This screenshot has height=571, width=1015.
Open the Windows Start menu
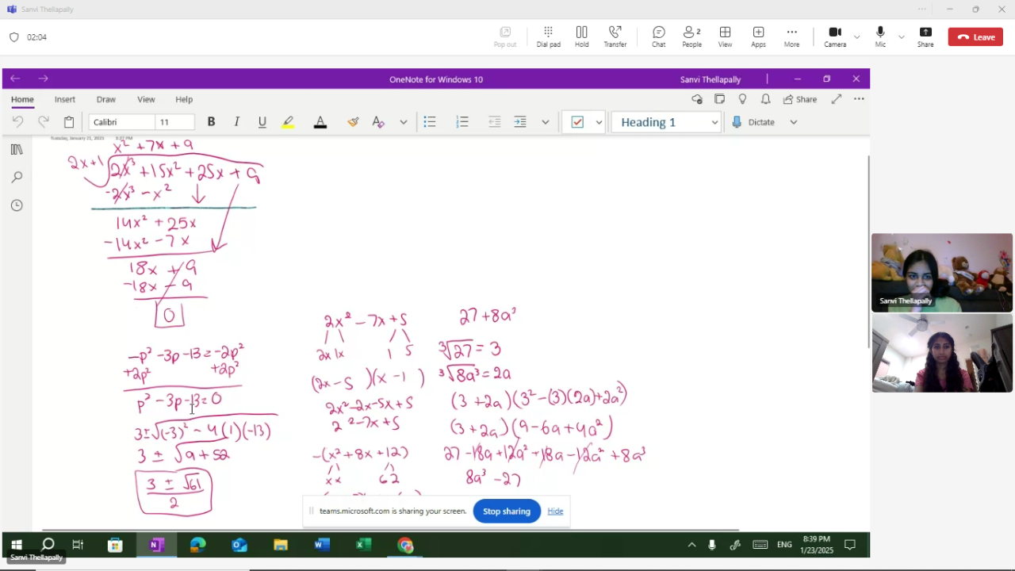[x=17, y=545]
